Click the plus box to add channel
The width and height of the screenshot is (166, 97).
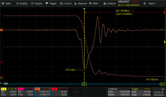coord(76,92)
